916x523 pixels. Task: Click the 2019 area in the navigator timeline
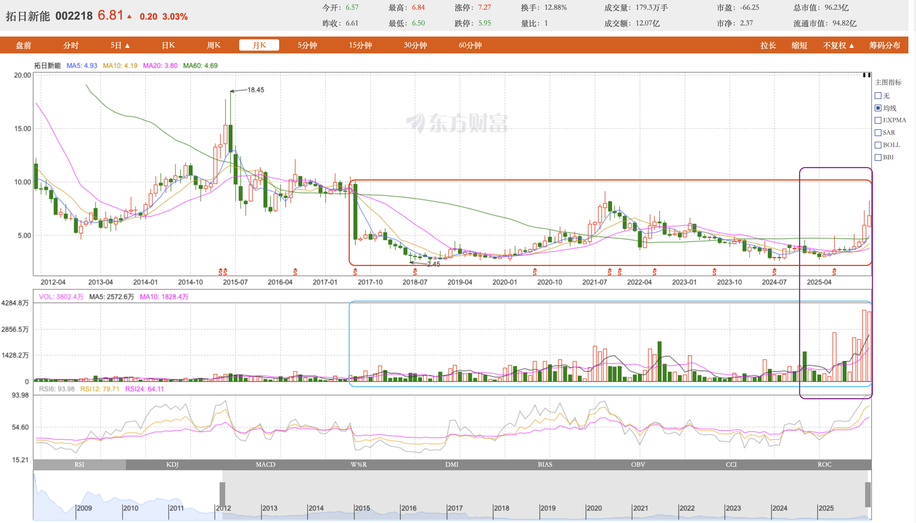tap(548, 508)
